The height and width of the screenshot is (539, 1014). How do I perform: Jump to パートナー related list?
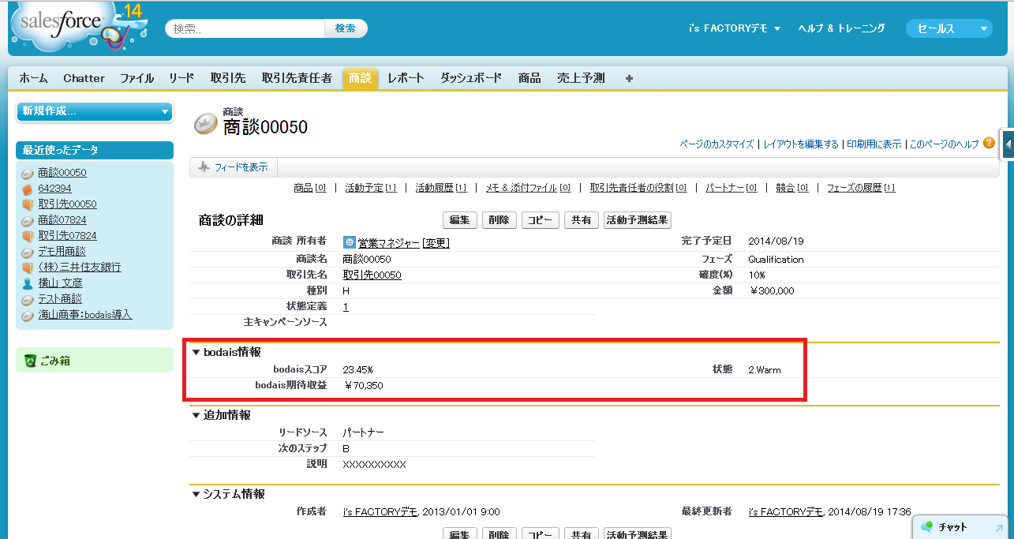pos(732,188)
